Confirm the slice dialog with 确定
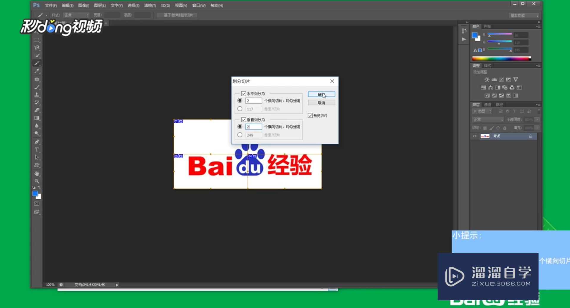Screen dimensions: 570x308 (x=322, y=94)
